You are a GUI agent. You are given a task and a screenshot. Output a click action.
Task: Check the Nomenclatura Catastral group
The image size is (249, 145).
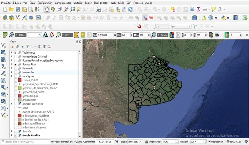point(16,56)
